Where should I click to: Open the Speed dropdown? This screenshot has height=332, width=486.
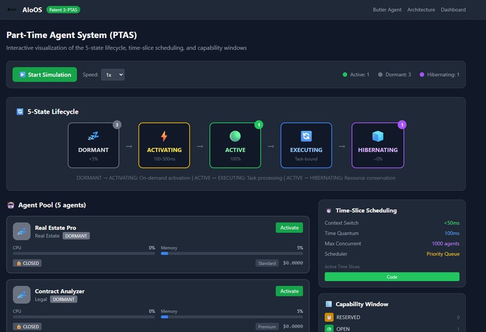[113, 74]
